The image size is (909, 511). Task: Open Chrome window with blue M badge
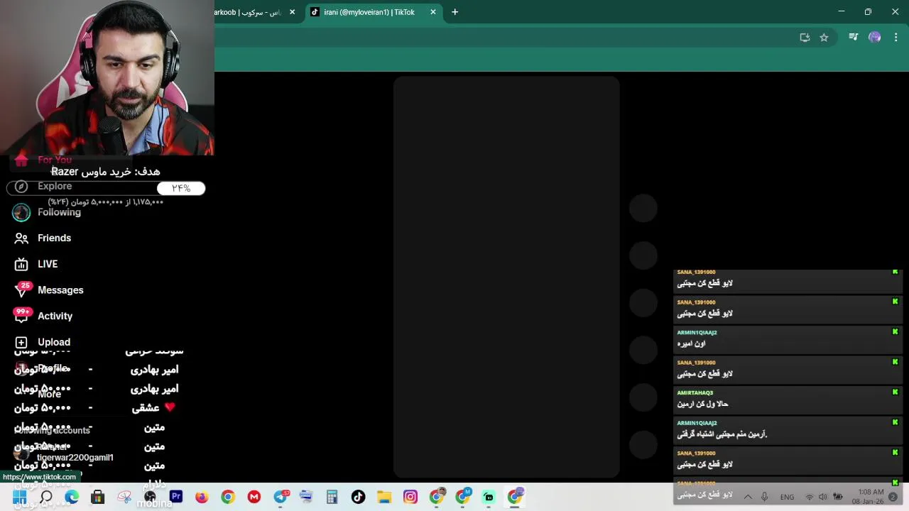tap(463, 497)
